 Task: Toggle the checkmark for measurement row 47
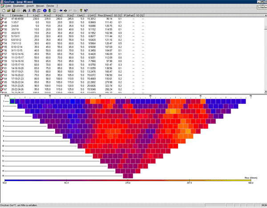(3, 19)
